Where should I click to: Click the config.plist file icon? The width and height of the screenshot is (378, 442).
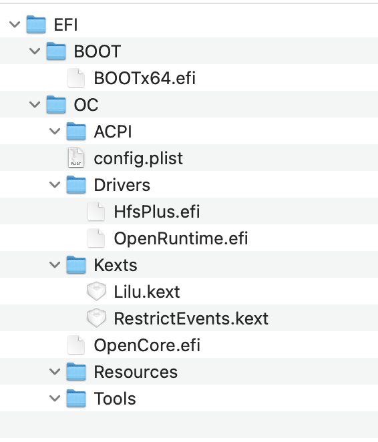[x=76, y=158]
